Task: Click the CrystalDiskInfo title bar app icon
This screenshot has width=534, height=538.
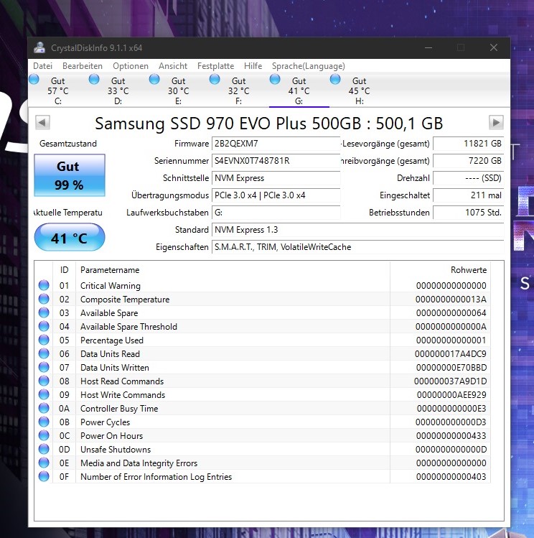Action: coord(39,47)
